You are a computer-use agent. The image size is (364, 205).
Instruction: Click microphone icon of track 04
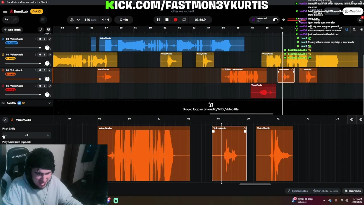pos(3,55)
